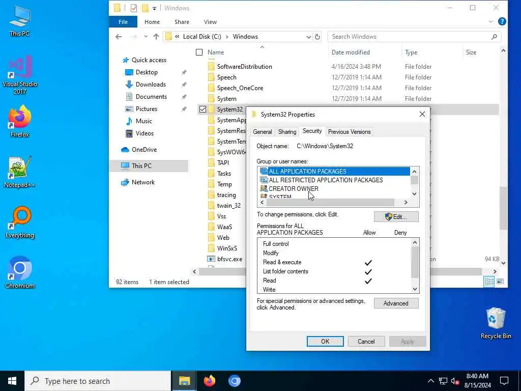Expand address bar history dropdown
Image resolution: width=521 pixels, height=391 pixels.
click(x=309, y=37)
